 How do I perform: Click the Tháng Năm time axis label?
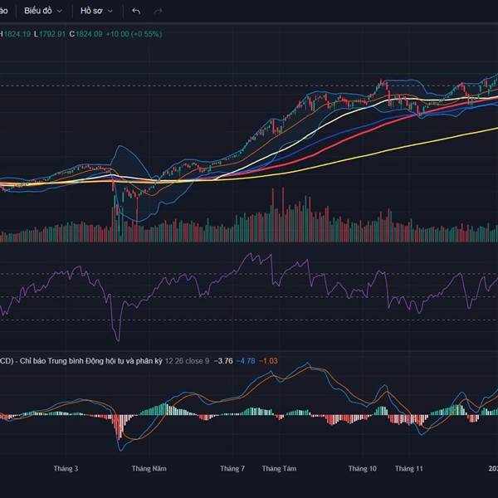[x=149, y=468]
